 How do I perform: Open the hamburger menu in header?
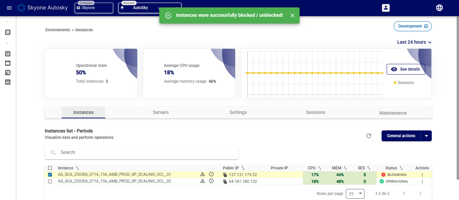click(x=9, y=8)
